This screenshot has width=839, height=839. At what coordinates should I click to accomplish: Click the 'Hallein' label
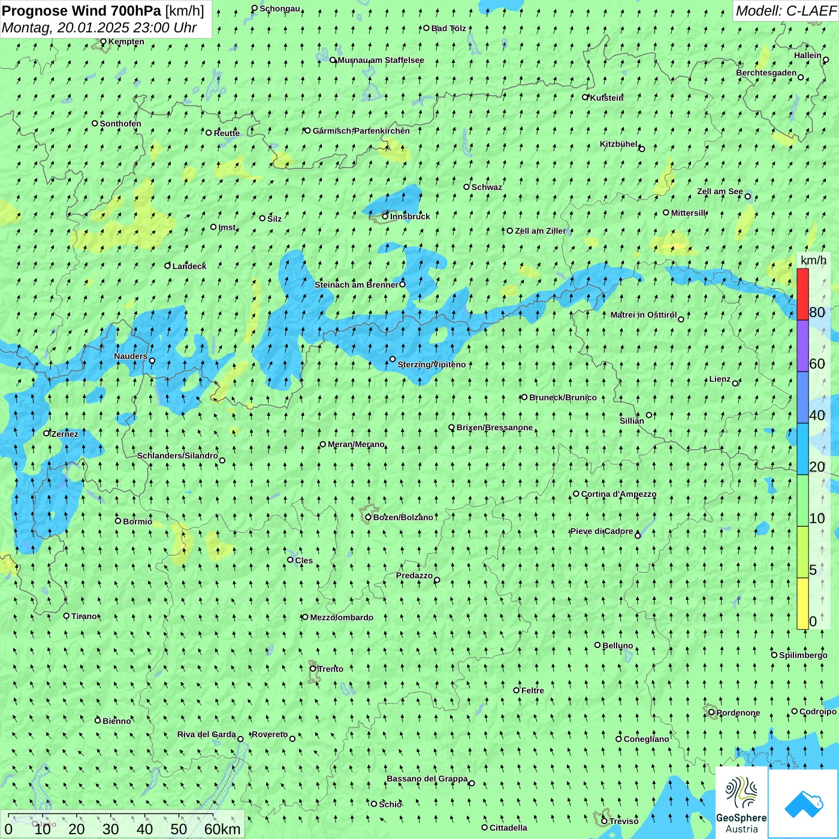[x=808, y=55]
